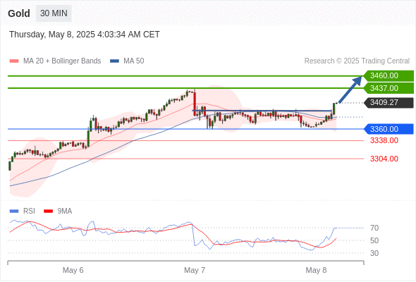Click the May 6 date axis label
This screenshot has height=282, width=416.
(x=73, y=270)
